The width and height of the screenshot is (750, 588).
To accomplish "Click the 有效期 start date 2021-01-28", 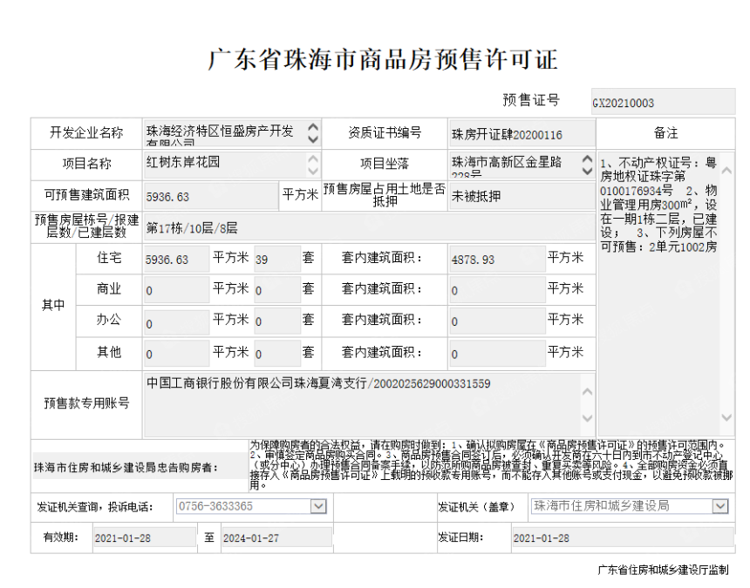I will pyautogui.click(x=145, y=537).
